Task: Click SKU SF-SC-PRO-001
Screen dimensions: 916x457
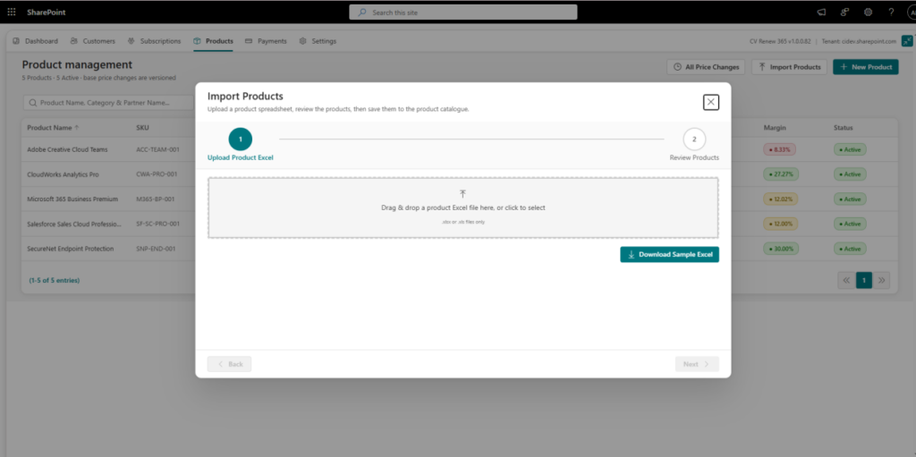Action: (157, 224)
